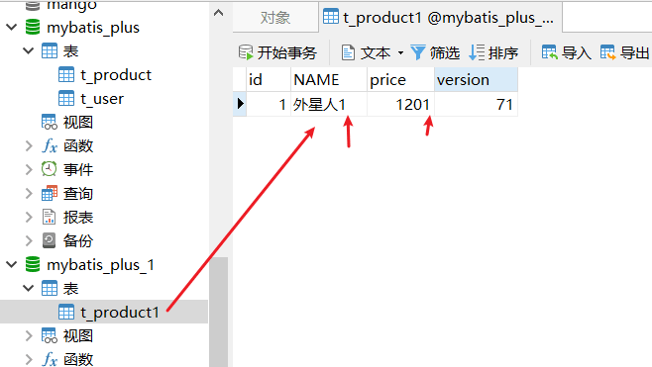Collapse the 表 folder under mybatis_plus

click(29, 51)
